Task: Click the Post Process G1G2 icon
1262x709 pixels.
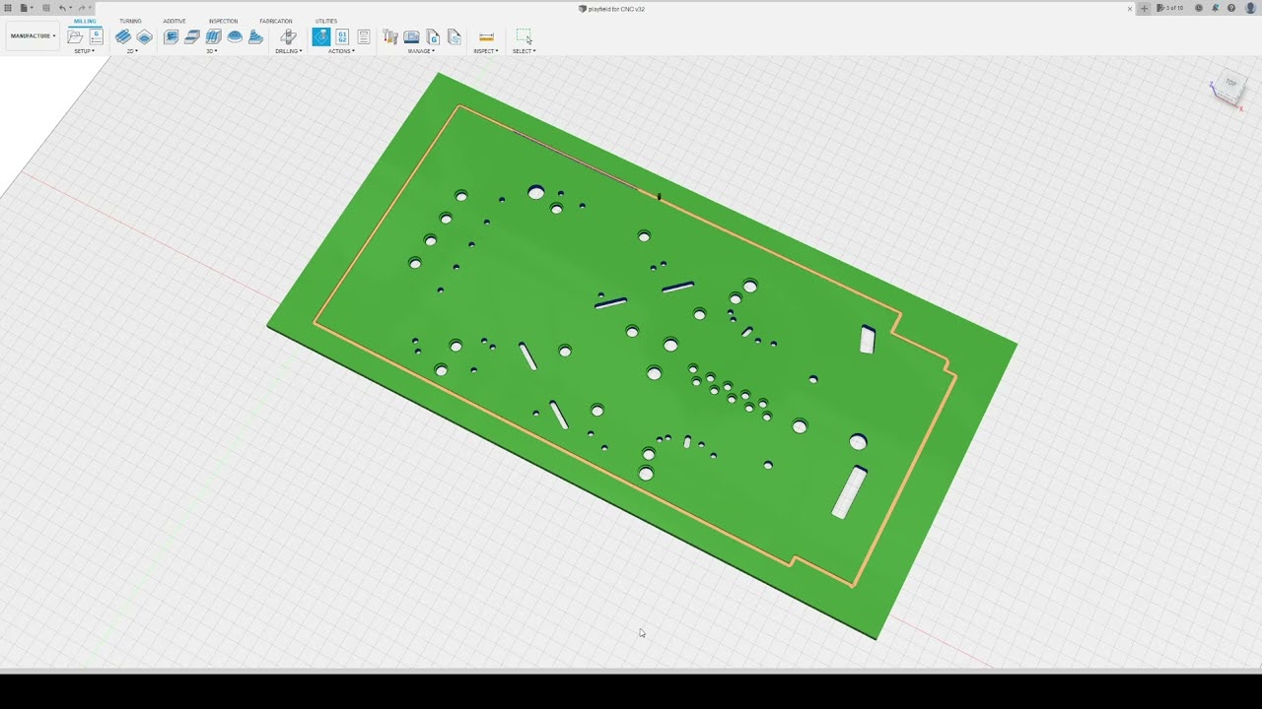Action: (x=342, y=37)
